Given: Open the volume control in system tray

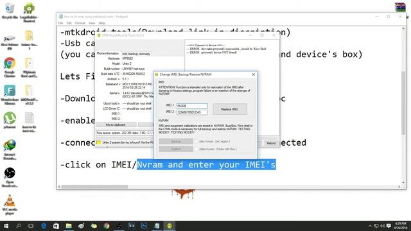Looking at the screenshot, I should coord(383,226).
